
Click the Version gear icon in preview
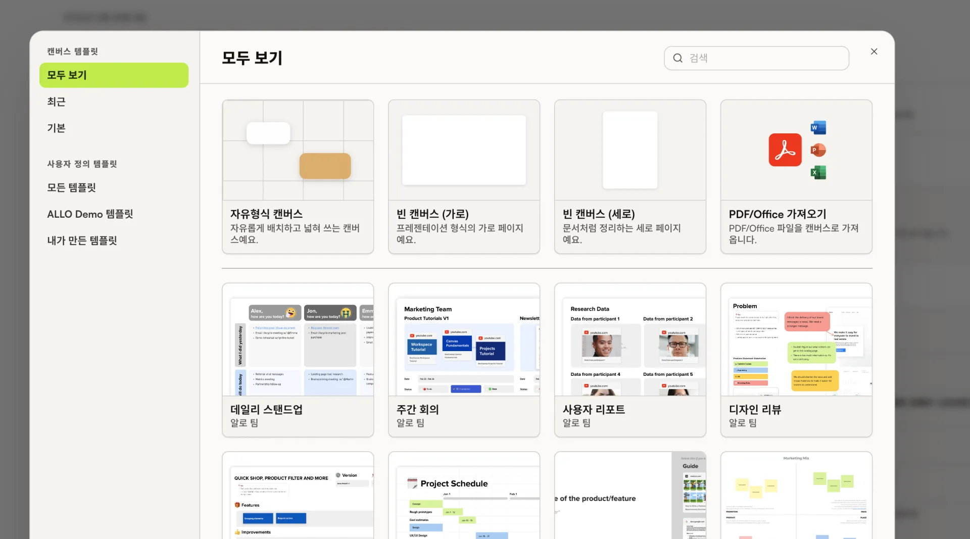point(338,475)
